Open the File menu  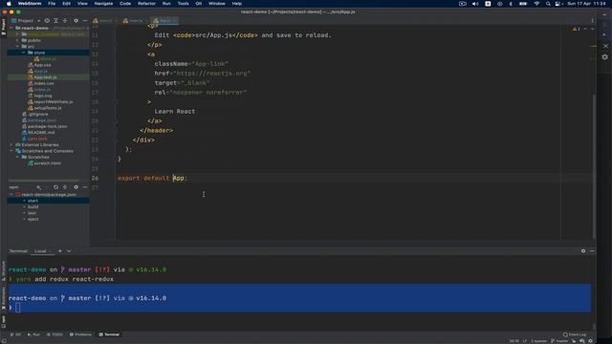(52, 4)
